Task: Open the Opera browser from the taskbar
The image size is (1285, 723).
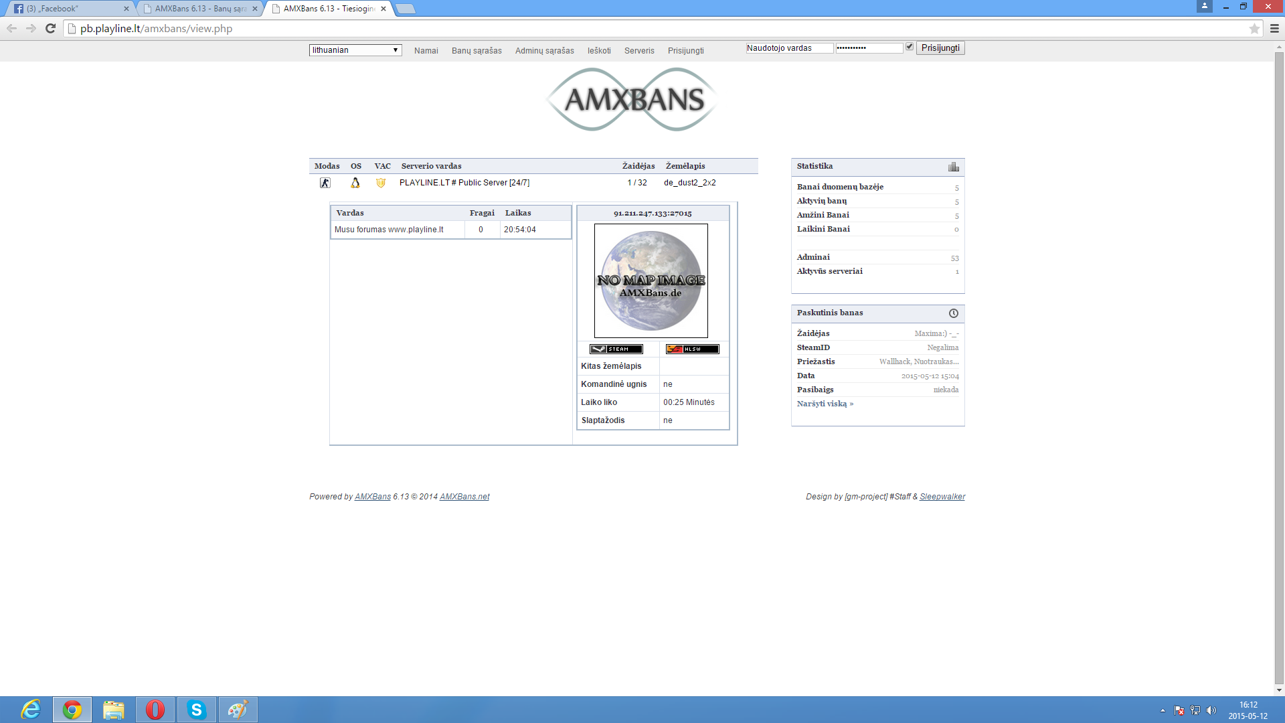Action: [155, 710]
